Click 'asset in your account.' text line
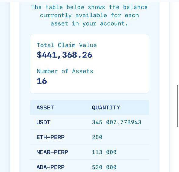179x172 pixels. [89, 24]
